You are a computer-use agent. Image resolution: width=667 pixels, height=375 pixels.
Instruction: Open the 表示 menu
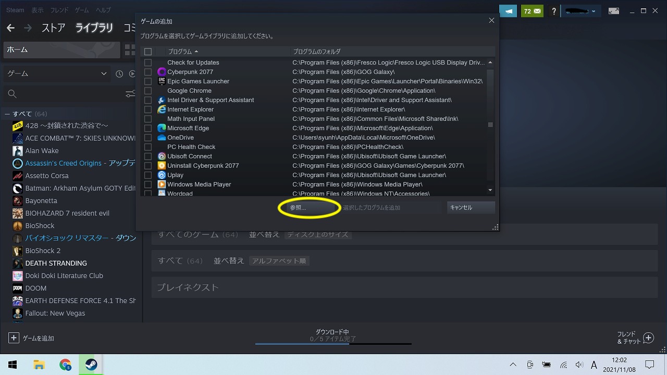click(37, 10)
